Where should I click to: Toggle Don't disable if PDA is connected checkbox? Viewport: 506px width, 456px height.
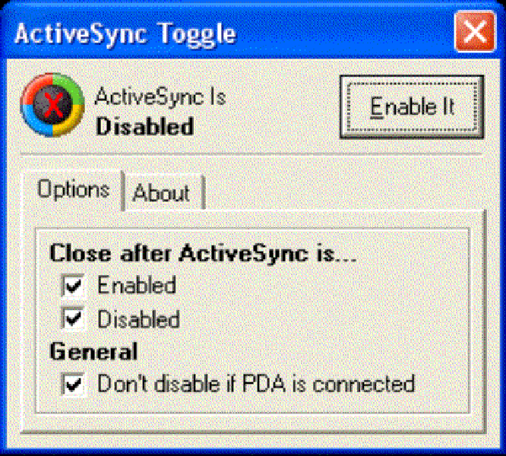pyautogui.click(x=73, y=384)
